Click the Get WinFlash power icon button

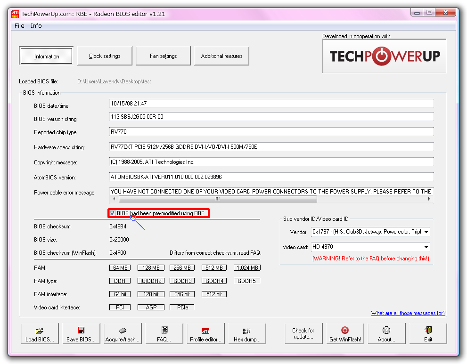click(345, 334)
